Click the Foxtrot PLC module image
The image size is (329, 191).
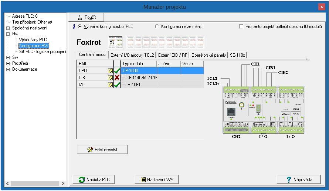click(x=264, y=110)
